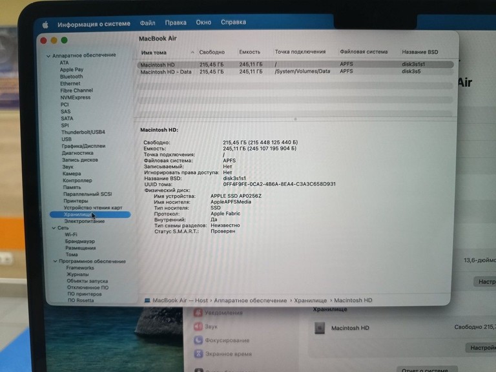Click Macintosh HD disk icon in System Settings
496x372 pixels.
[320, 328]
